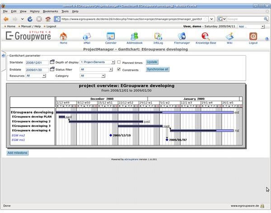The image size is (271, 213).
Task: Click the 2008/12/19 milestone diamond
Action: click(x=111, y=135)
